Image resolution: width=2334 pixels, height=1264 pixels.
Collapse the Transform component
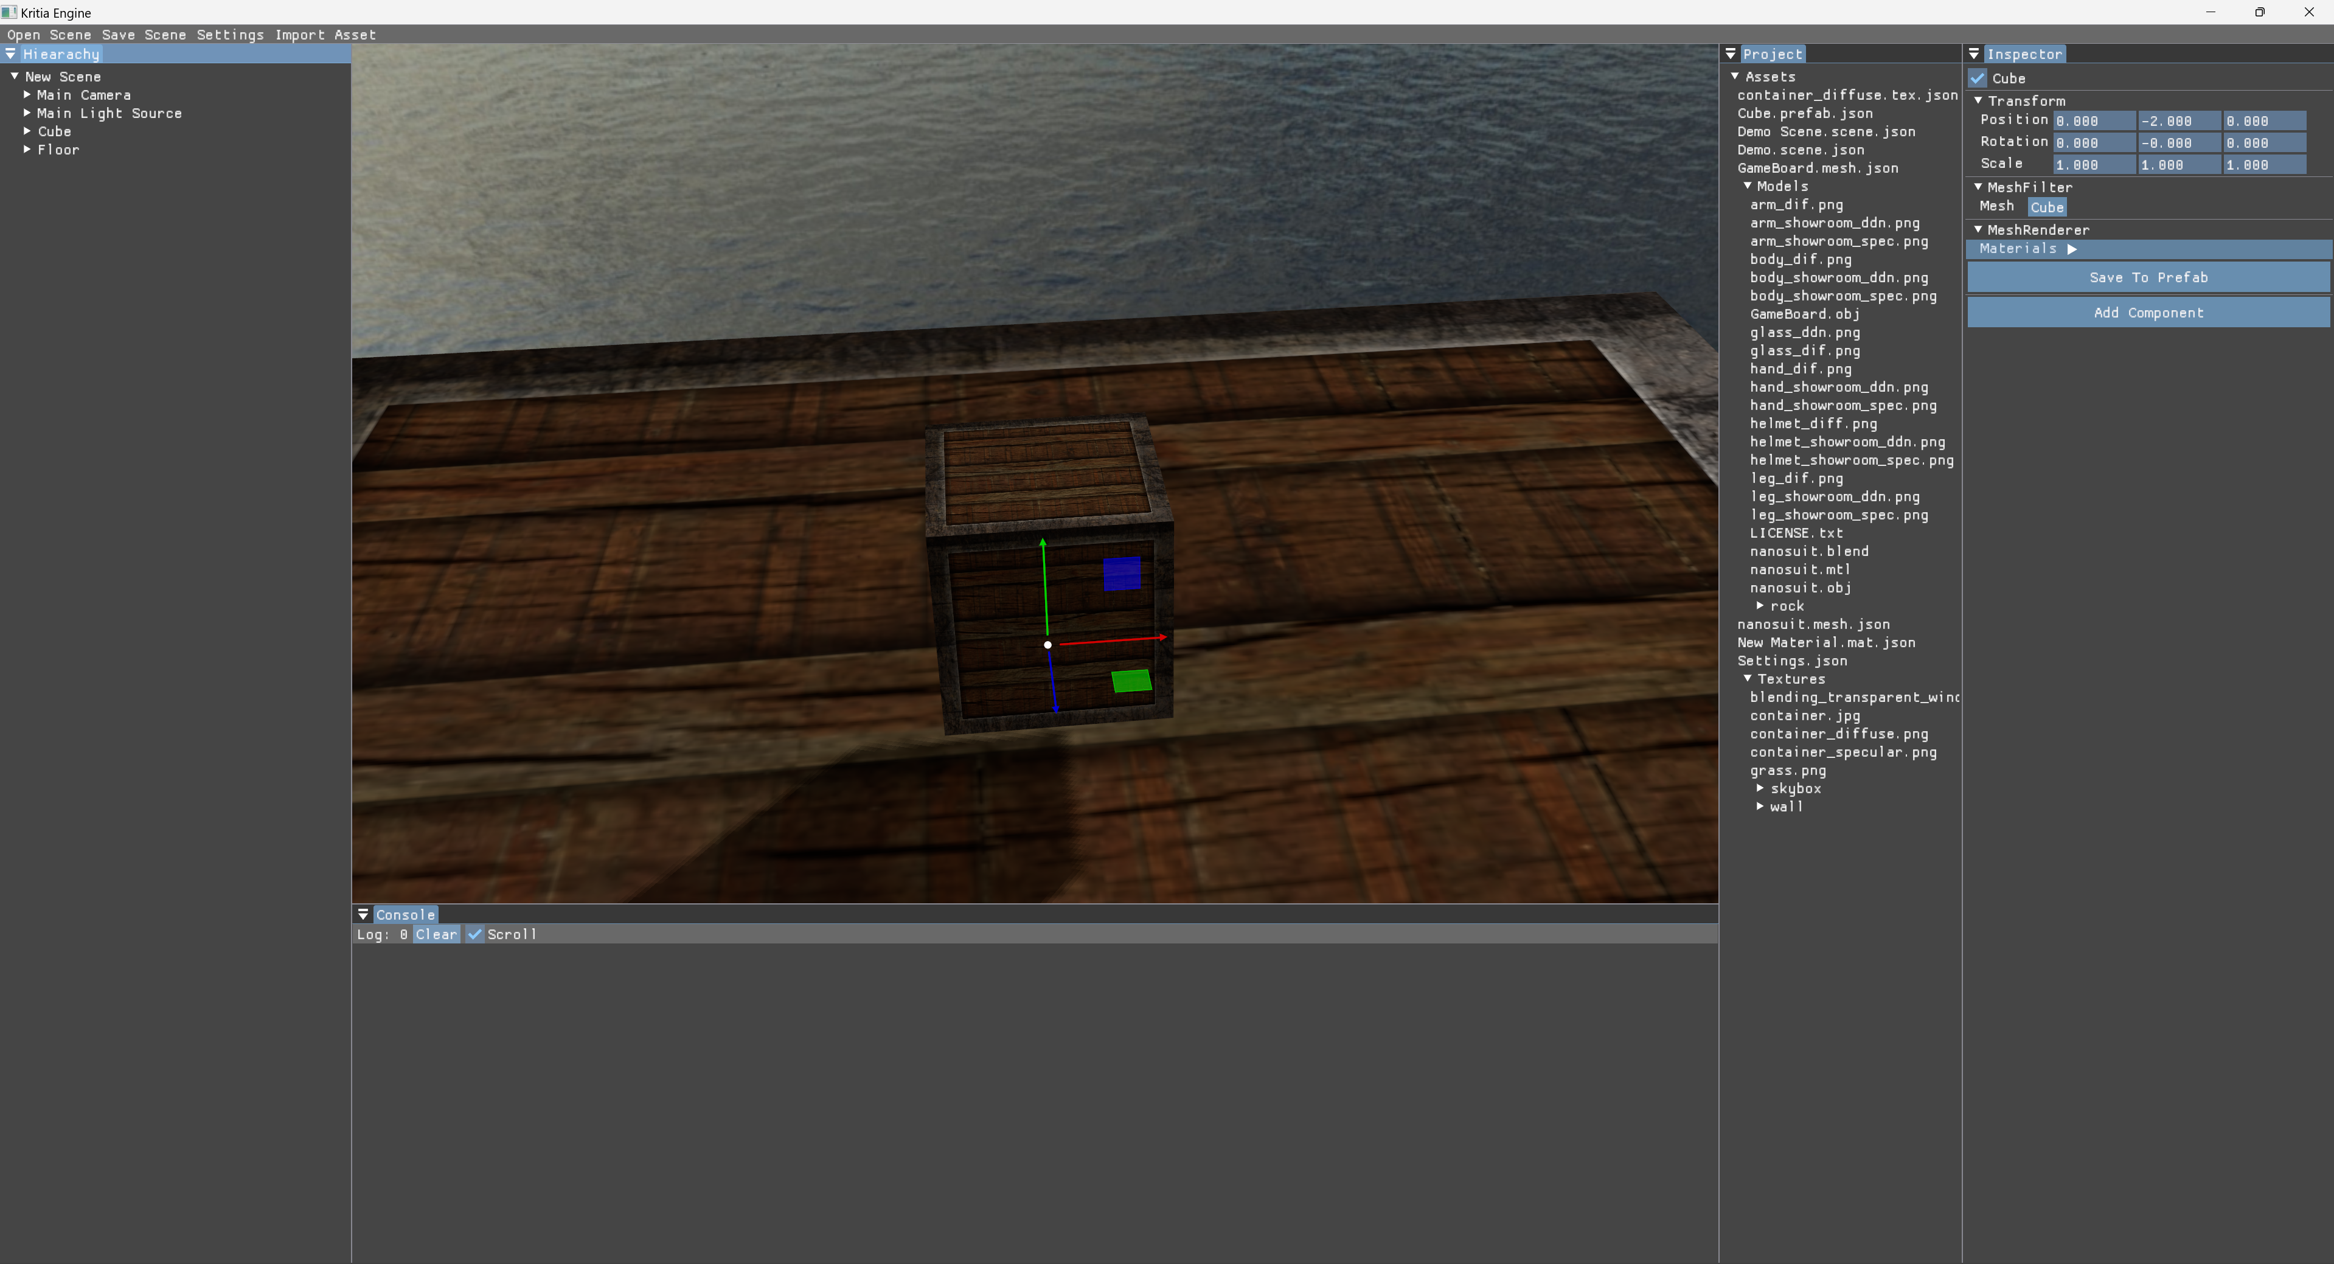pyautogui.click(x=1978, y=100)
